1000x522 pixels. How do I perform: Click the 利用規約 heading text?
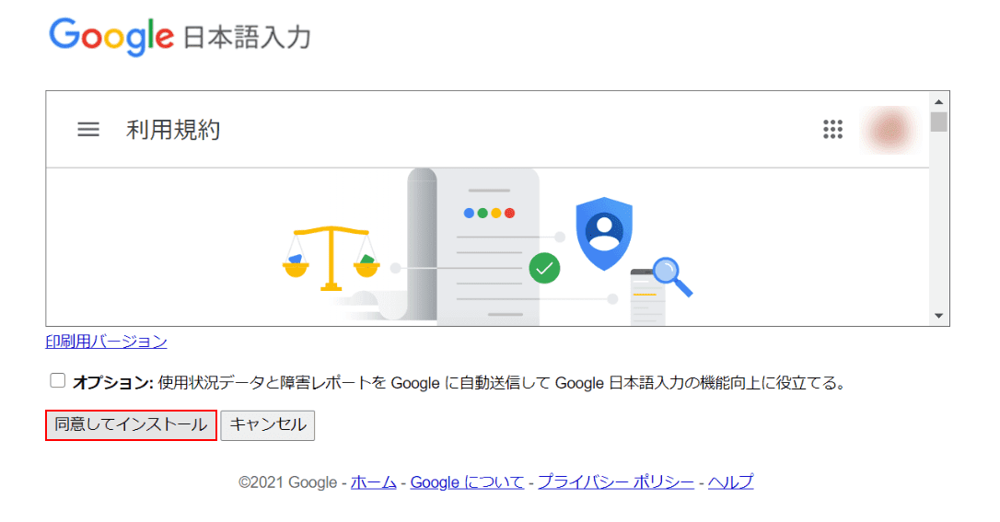tap(173, 130)
